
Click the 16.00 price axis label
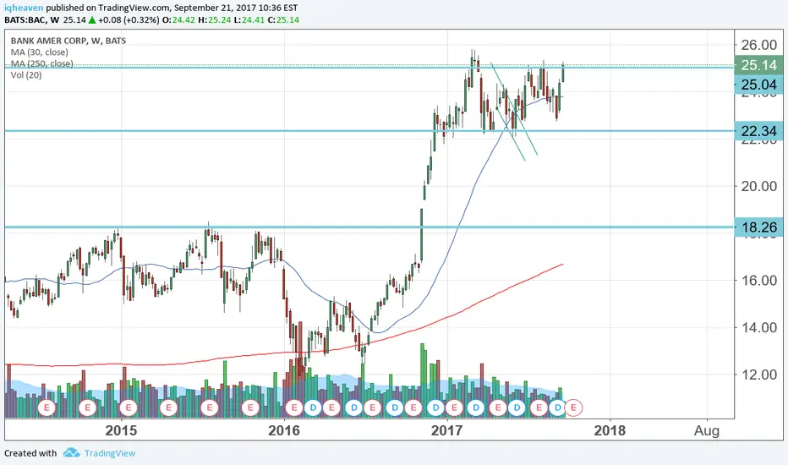point(759,280)
